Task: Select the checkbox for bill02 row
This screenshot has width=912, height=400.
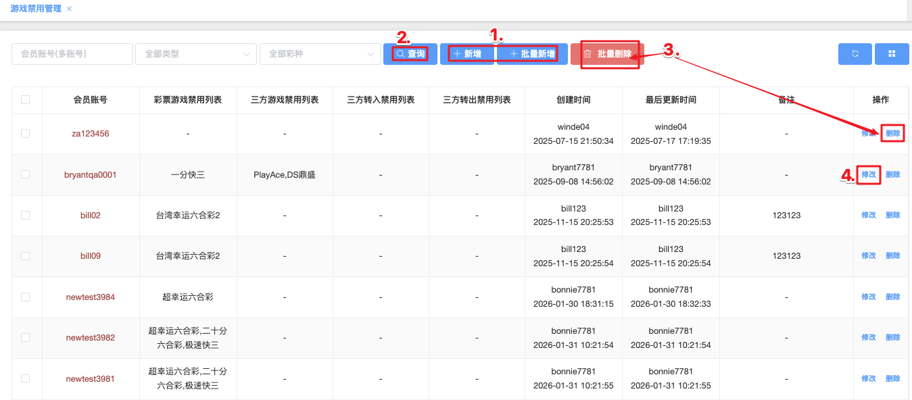Action: (x=26, y=215)
